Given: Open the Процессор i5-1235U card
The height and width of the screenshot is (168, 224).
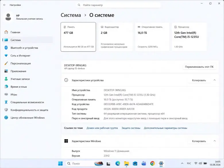Looking at the screenshot, I should (189, 37).
